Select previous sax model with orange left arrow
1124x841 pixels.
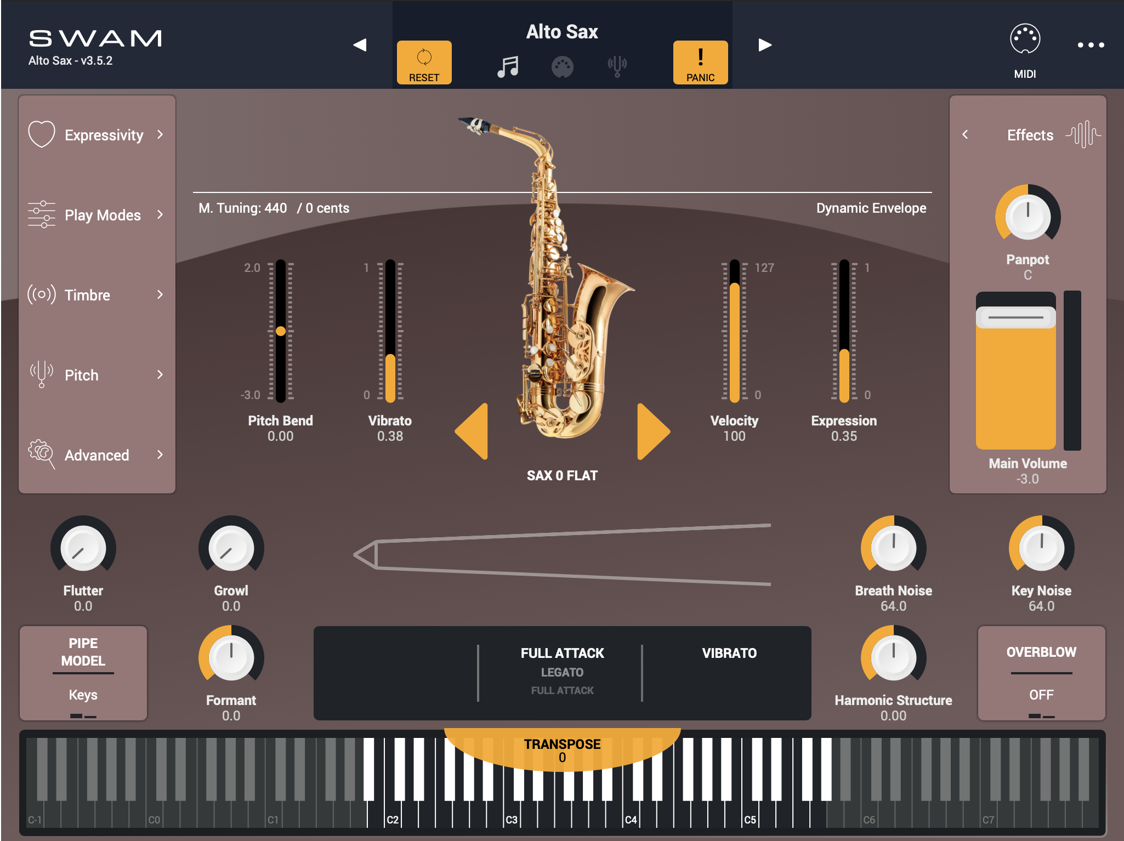click(472, 431)
